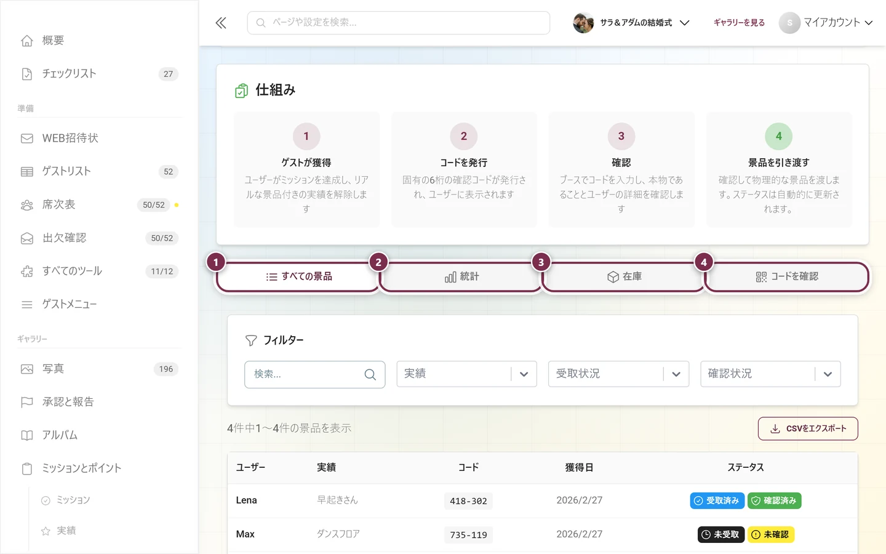886x554 pixels.
Task: Click the people icon beside 席次表
Action: tap(27, 205)
